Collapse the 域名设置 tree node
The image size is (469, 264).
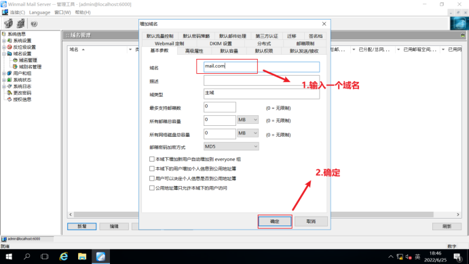(4, 53)
